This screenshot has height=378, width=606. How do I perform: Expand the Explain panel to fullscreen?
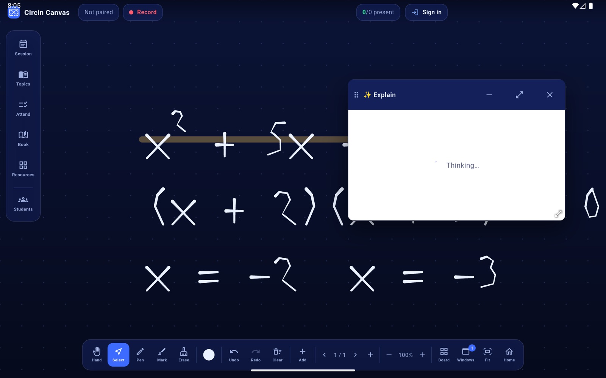tap(519, 95)
